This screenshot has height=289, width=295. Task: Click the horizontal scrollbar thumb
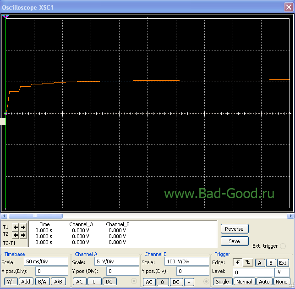(35, 216)
